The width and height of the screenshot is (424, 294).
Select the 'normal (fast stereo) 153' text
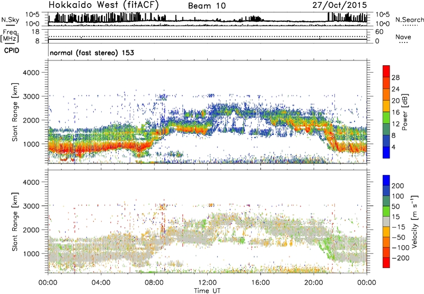pos(92,53)
